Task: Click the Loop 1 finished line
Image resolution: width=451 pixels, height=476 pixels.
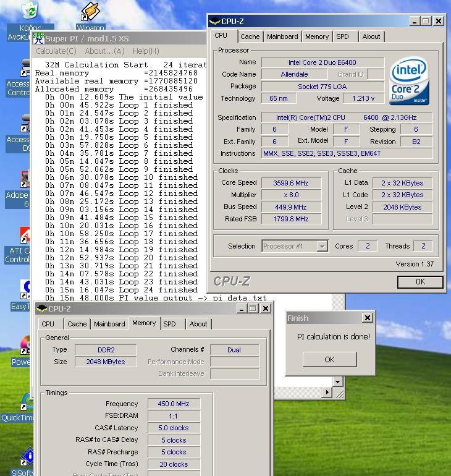Action: (119, 105)
